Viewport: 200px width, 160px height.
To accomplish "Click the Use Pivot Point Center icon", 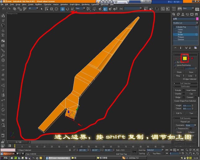I will 89,9.
